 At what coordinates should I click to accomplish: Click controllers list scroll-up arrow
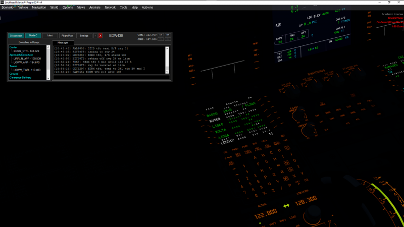48,47
